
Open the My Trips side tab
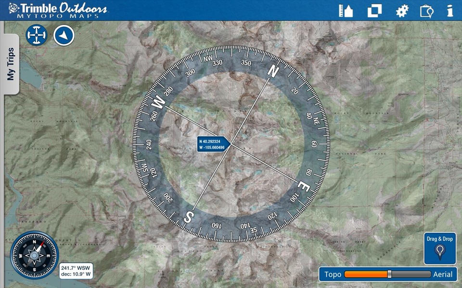click(11, 64)
